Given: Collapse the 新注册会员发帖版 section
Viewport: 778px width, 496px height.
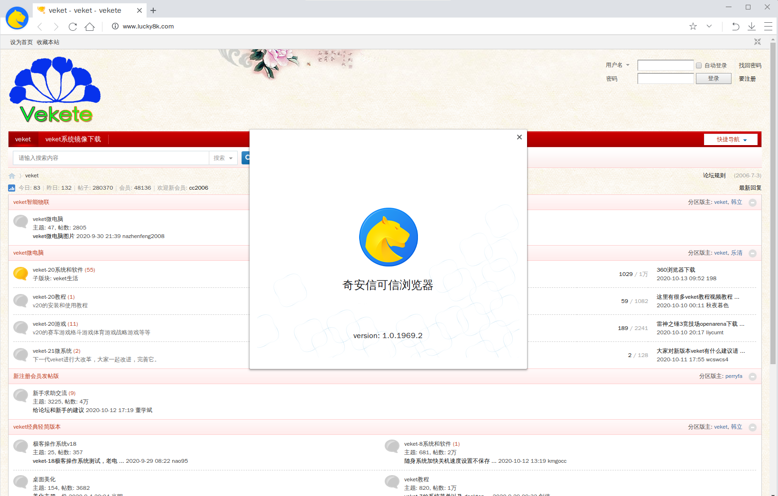Looking at the screenshot, I should tap(752, 377).
